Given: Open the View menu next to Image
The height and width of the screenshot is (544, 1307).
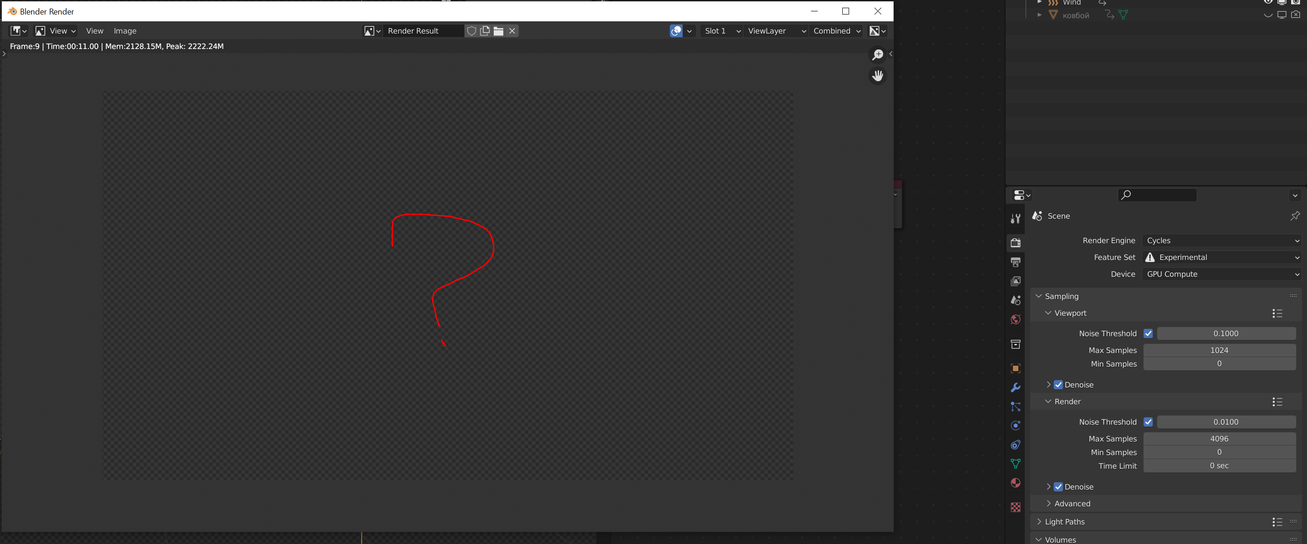Looking at the screenshot, I should click(94, 31).
